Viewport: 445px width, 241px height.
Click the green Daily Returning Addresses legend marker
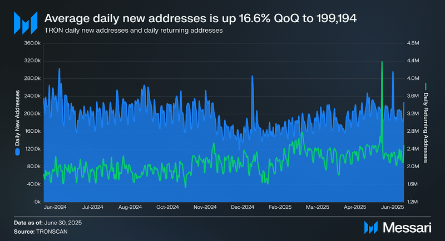[426, 87]
